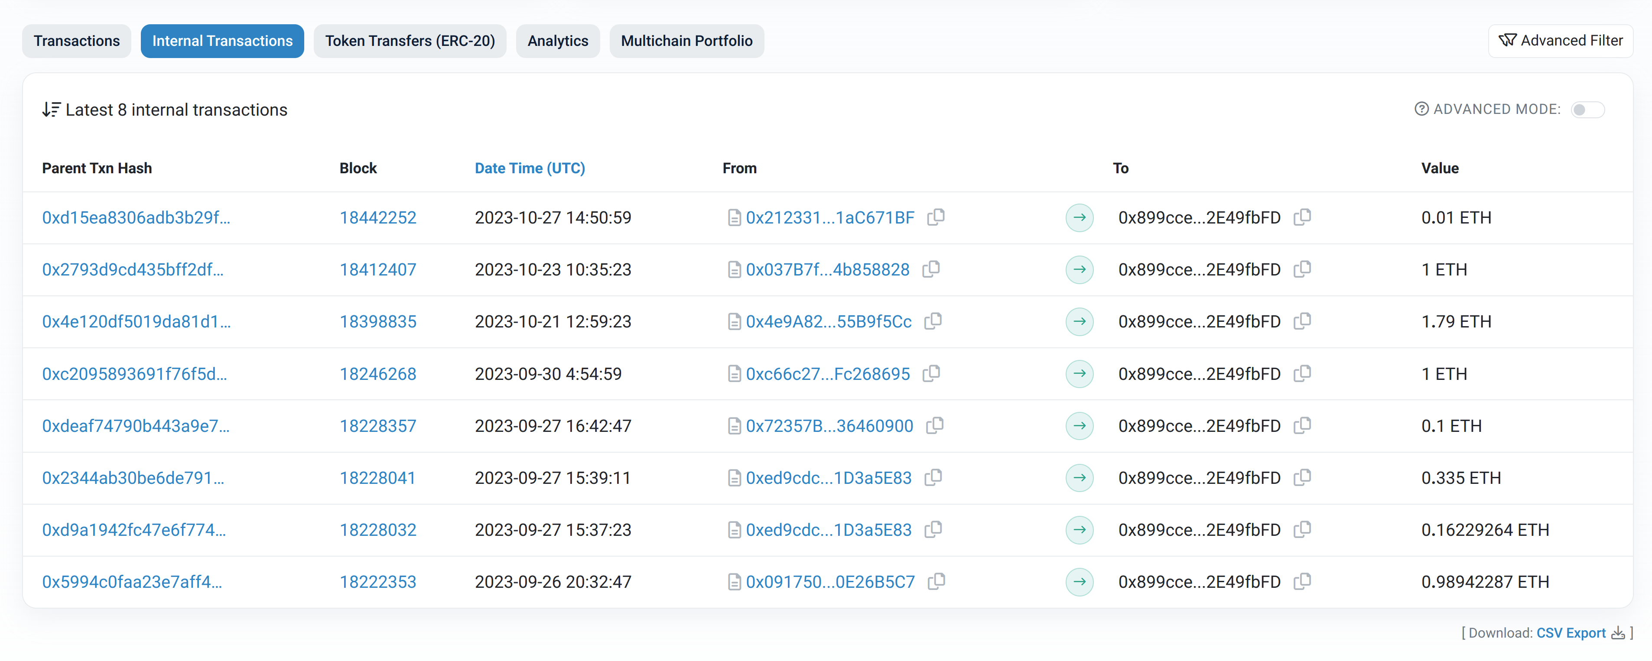Image resolution: width=1652 pixels, height=661 pixels.
Task: Copy From address 0x212331...1aC671BF
Action: click(x=936, y=217)
